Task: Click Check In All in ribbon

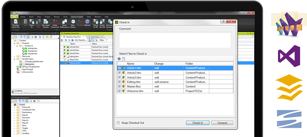Action: tap(96, 24)
